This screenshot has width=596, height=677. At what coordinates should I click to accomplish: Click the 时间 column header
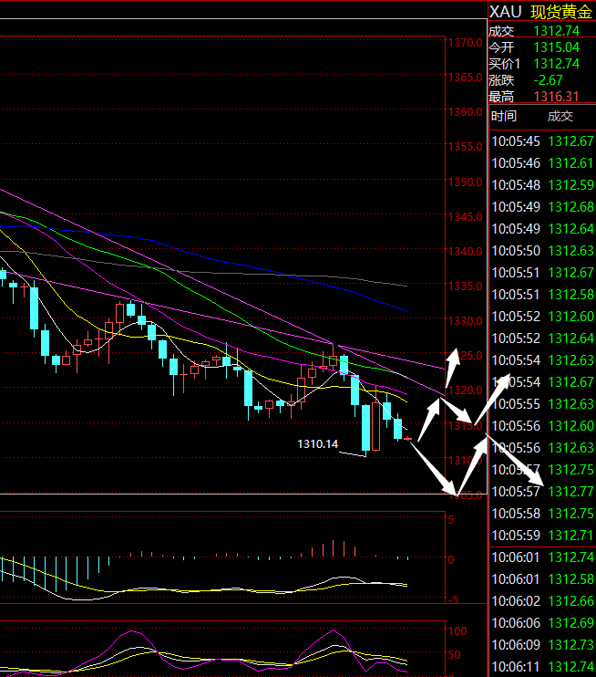pyautogui.click(x=504, y=116)
